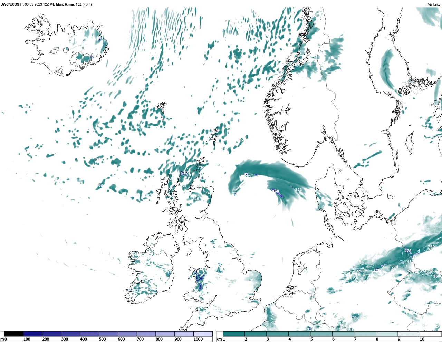This screenshot has height=342, width=442.
Task: Select the palest swatch above 1000 m
Action: [x=203, y=334]
